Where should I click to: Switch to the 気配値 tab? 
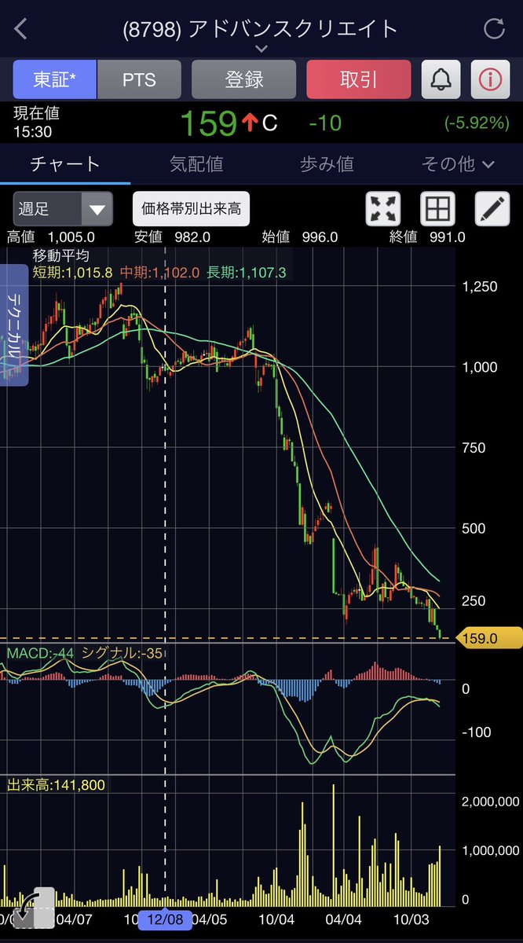click(x=196, y=163)
